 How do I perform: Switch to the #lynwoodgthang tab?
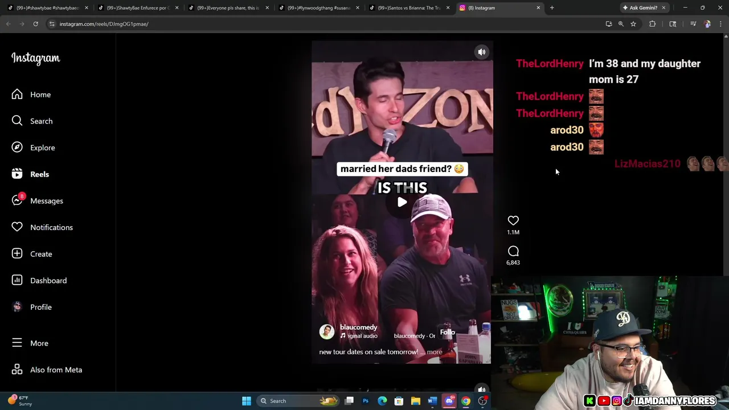point(319,8)
